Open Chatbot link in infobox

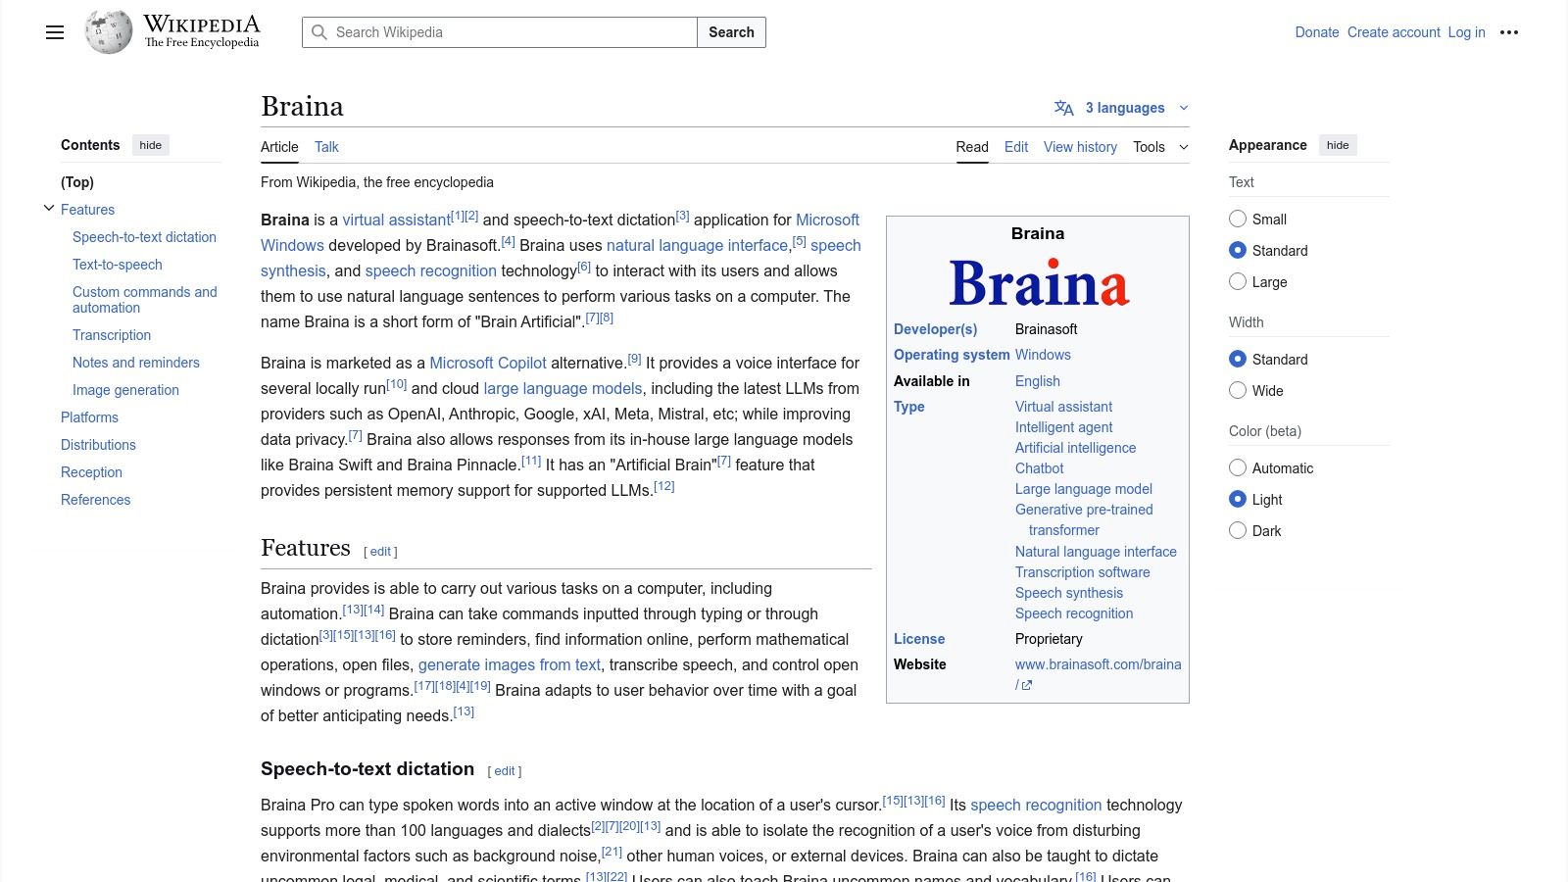(1039, 468)
